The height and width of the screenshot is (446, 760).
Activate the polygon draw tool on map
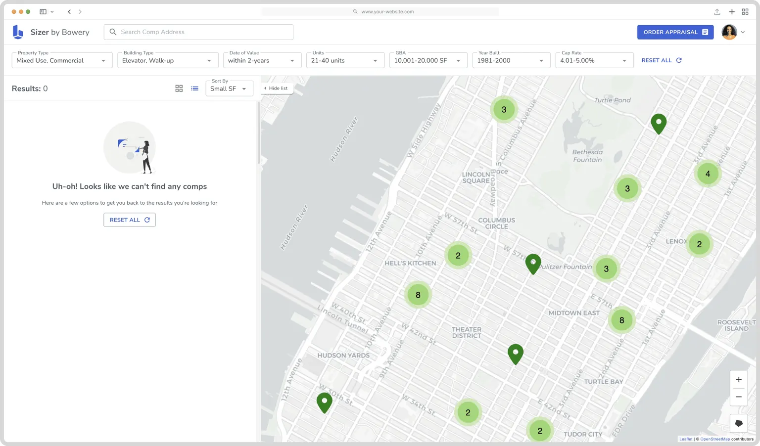[739, 423]
